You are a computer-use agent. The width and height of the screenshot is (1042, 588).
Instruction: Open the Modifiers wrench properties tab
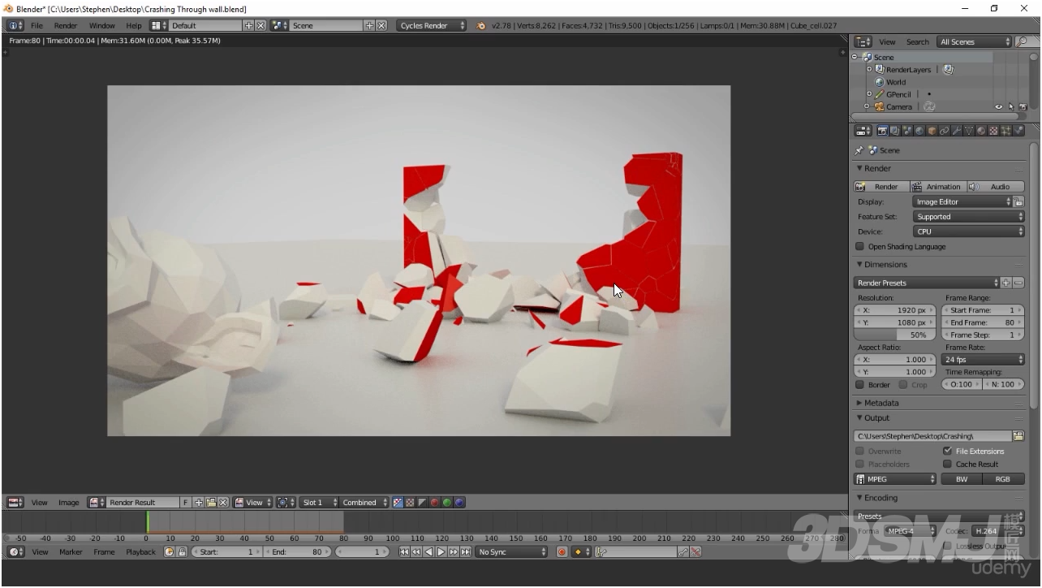(x=956, y=131)
